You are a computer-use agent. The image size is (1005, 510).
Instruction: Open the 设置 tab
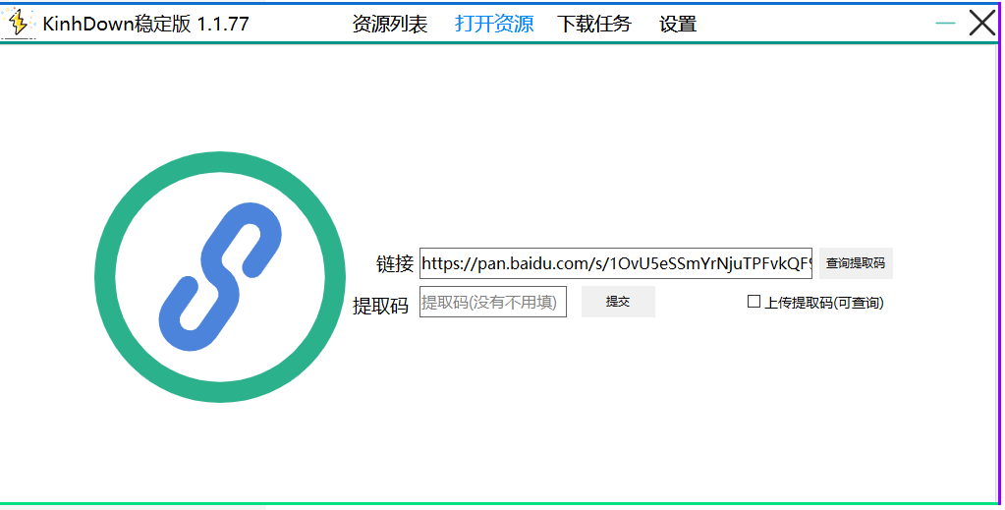(x=678, y=25)
